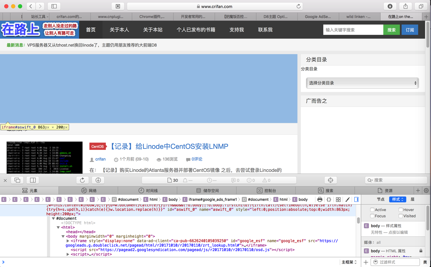Click the 过滤样式 filter styles field
This screenshot has height=267, width=431.
click(x=395, y=262)
